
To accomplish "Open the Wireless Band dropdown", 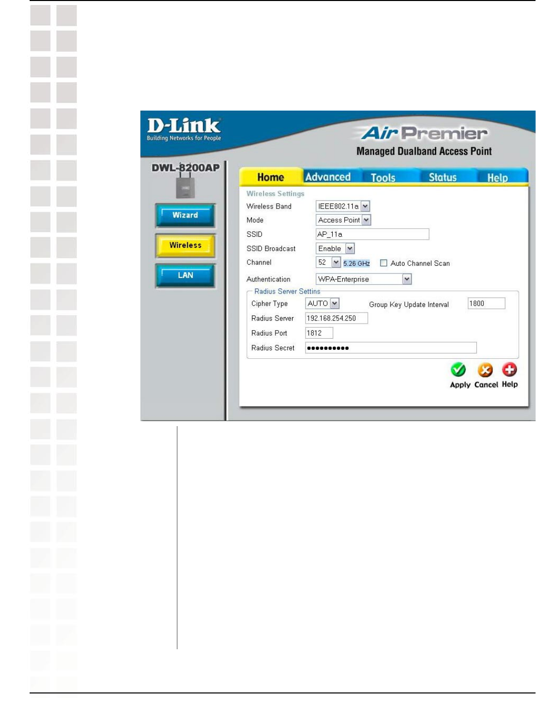I will pos(343,206).
